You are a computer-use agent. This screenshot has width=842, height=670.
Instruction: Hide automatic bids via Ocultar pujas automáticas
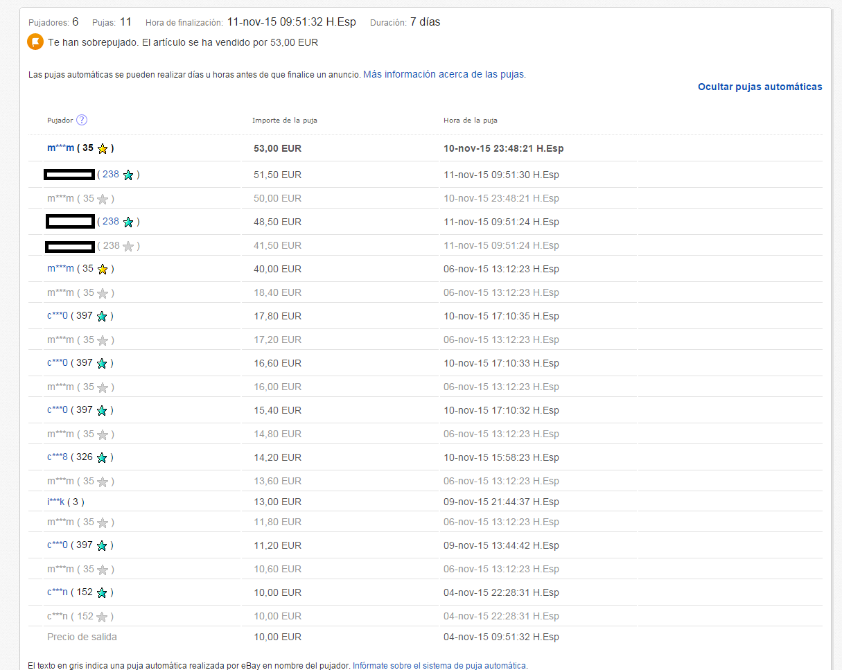coord(760,87)
